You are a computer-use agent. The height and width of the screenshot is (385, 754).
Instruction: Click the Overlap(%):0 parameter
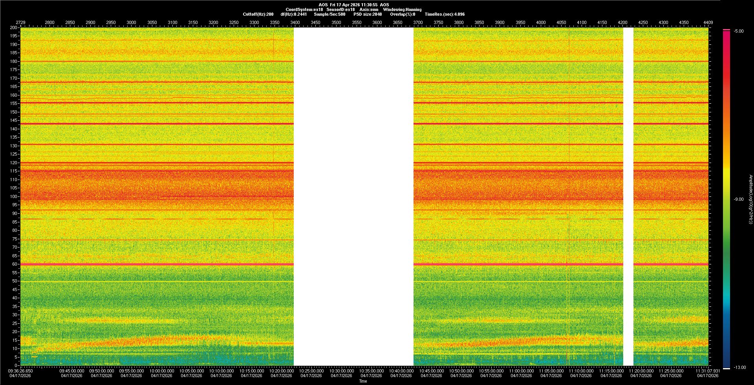click(x=403, y=14)
